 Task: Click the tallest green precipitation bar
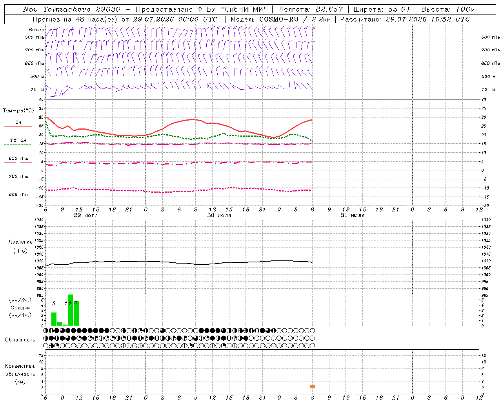pyautogui.click(x=71, y=310)
